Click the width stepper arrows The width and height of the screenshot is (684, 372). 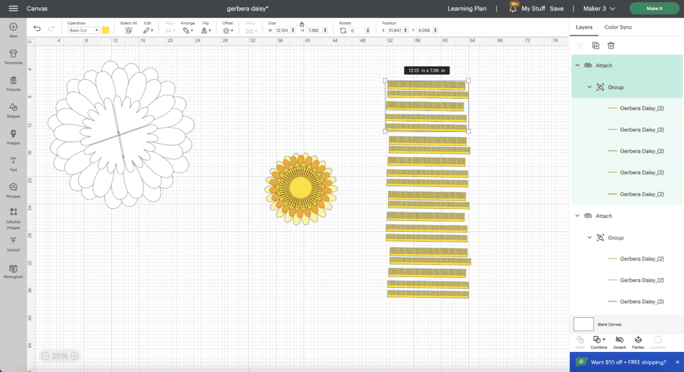[293, 31]
